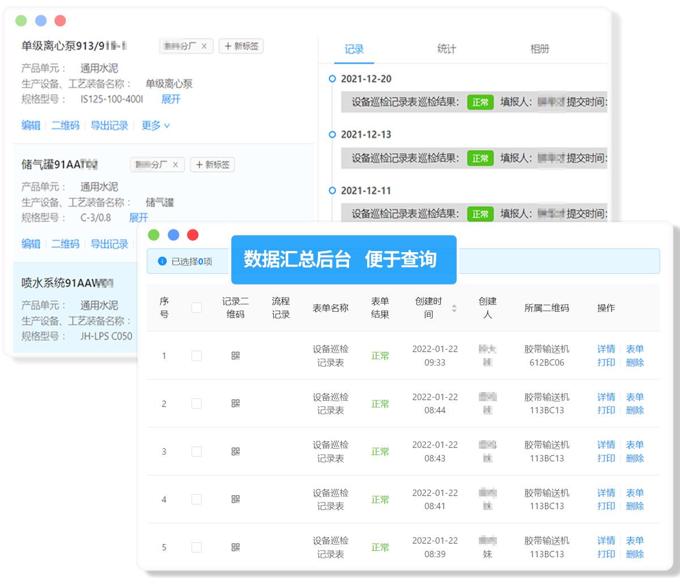The height and width of the screenshot is (578, 680).
Task: Open the record QR code in row 3
Action: coord(236,452)
